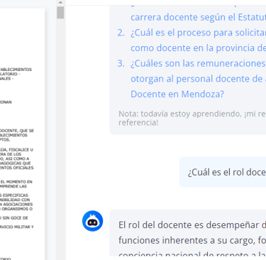Click the scrollbar up arrow of document panel

(x=60, y=2)
